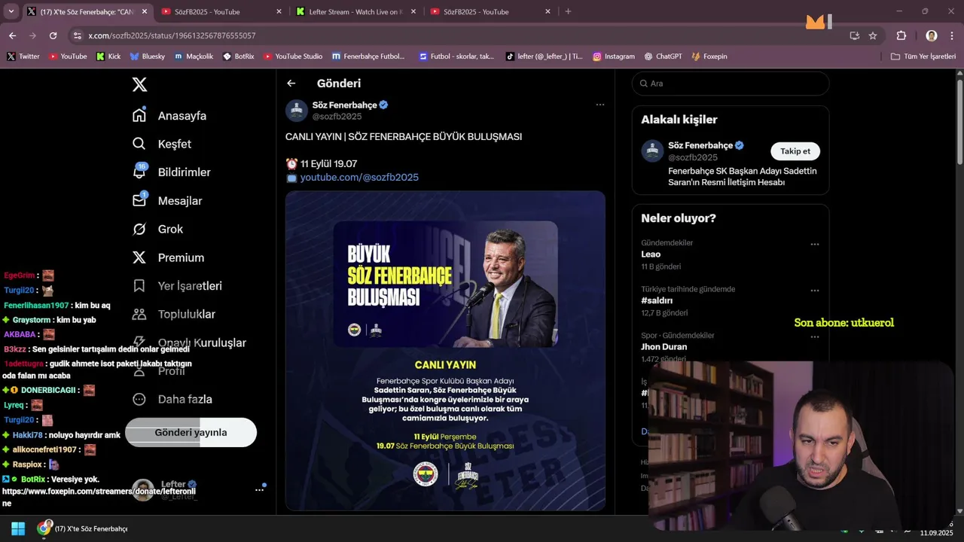Viewport: 964px width, 542px height.
Task: Bookmark page with star icon
Action: point(873,35)
